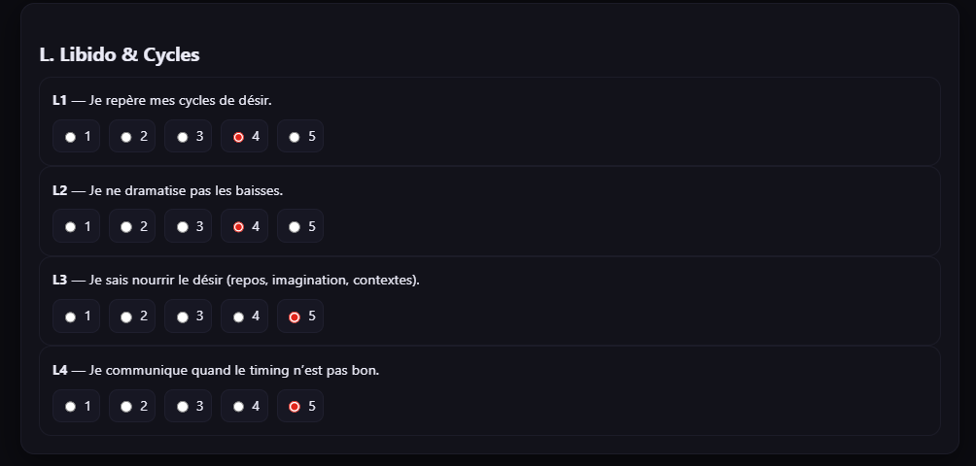Select rating 1 for question L3
This screenshot has height=466, width=976.
(70, 316)
